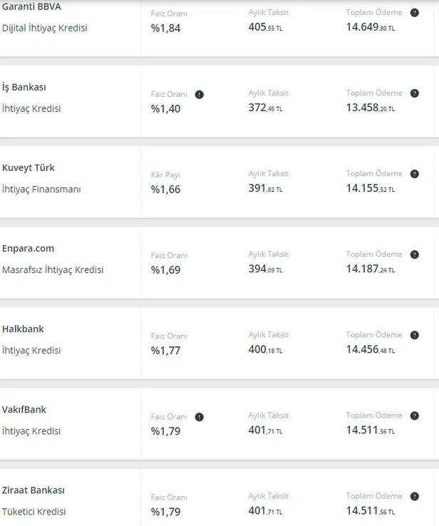Viewport: 439px width, 526px height.
Task: Open the Garanti BBVA bank name
Action: coord(31,6)
